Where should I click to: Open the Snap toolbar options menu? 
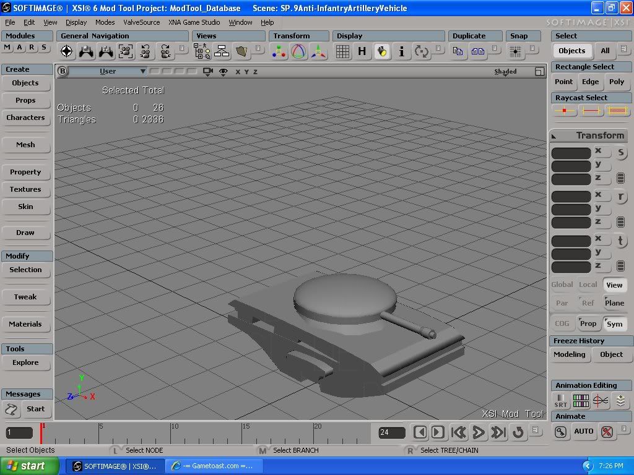[532, 48]
